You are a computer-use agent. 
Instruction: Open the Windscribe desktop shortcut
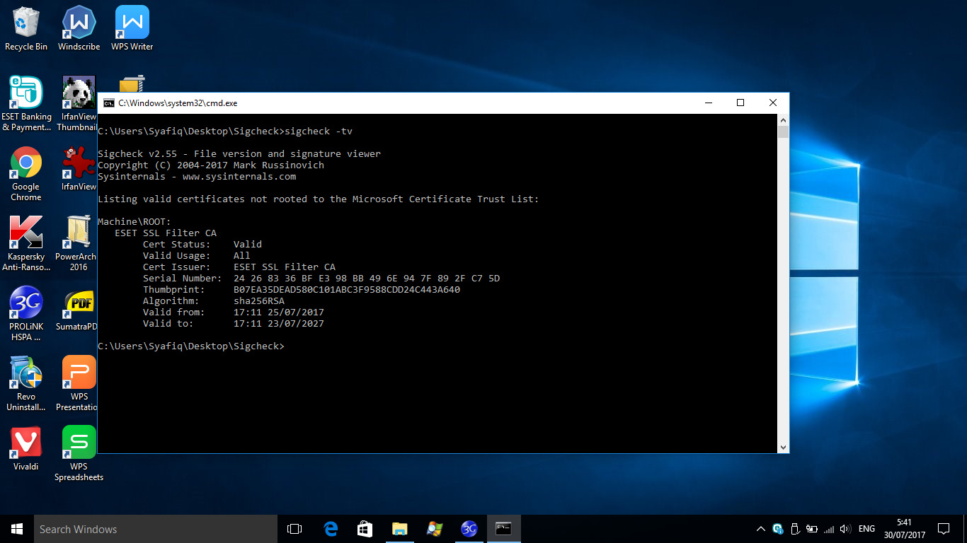click(79, 28)
